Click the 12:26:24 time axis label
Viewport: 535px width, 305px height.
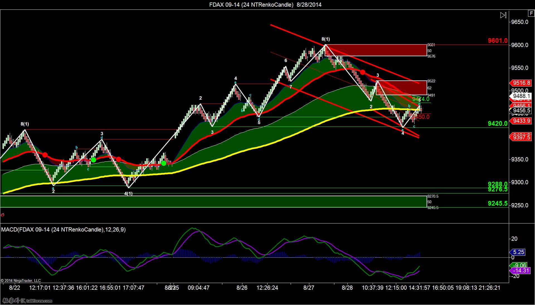[x=267, y=288]
